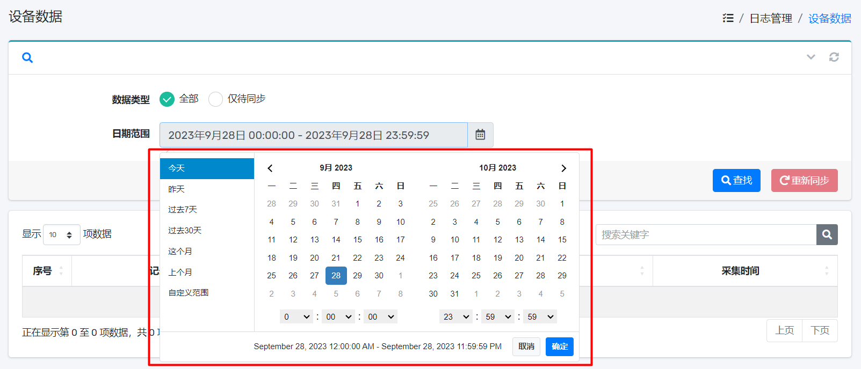This screenshot has height=369, width=861.
Task: Click the keyword search magnifier button
Action: 827,234
